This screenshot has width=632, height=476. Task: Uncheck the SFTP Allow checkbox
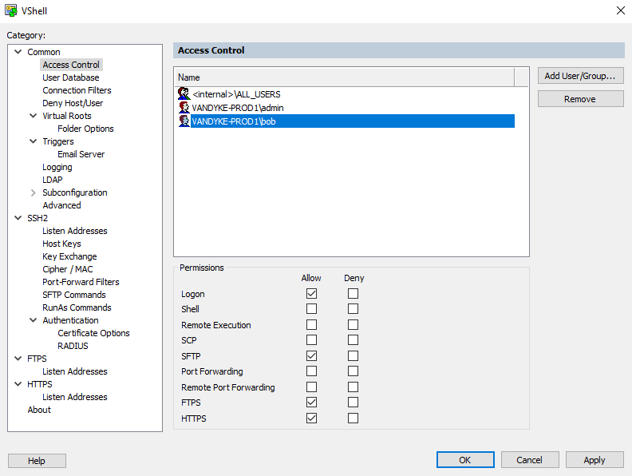tap(311, 356)
